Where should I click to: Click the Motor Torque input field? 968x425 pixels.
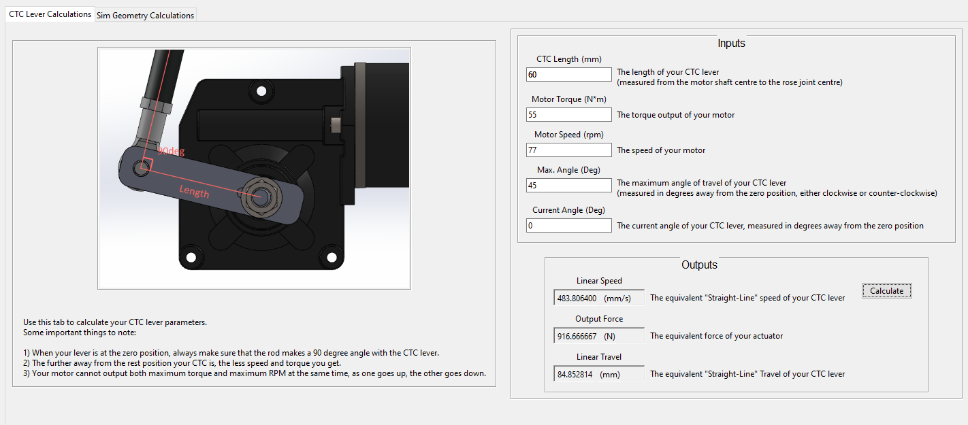tap(569, 114)
